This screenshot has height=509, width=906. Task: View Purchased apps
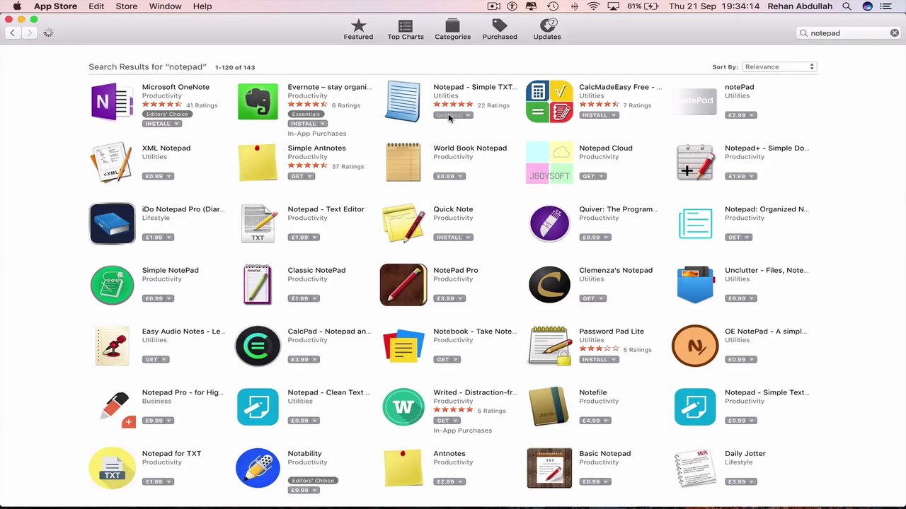(500, 30)
